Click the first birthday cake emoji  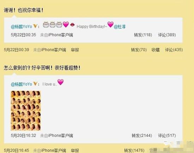pos(46,24)
